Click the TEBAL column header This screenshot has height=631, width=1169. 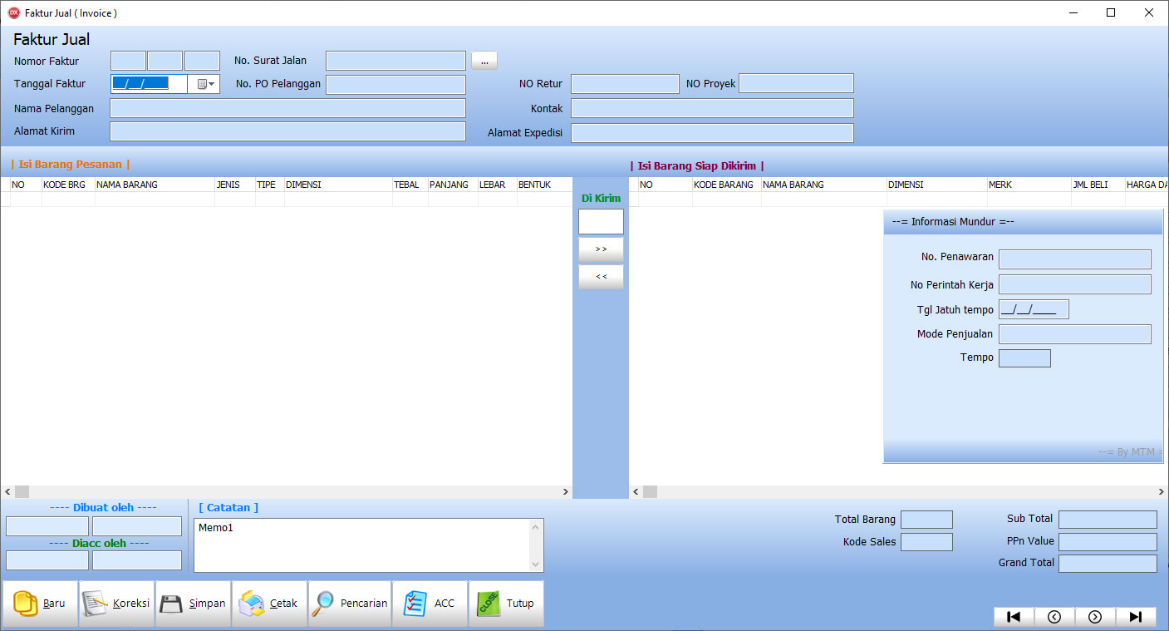click(x=410, y=185)
